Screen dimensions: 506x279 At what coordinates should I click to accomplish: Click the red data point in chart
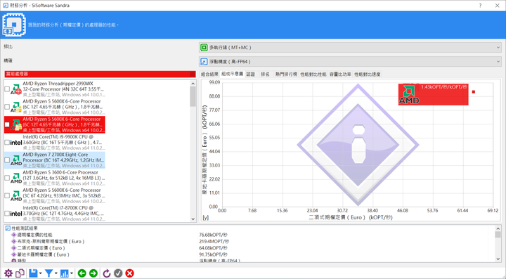pyautogui.click(x=474, y=92)
